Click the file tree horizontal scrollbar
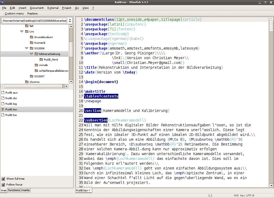 (x=35, y=86)
